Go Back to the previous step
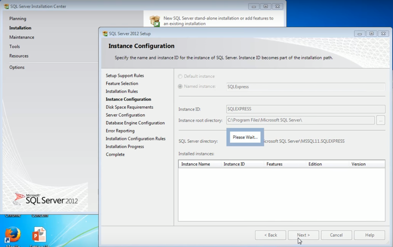The width and height of the screenshot is (393, 247). tap(270, 235)
